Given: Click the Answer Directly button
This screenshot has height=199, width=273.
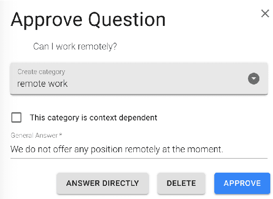Looking at the screenshot, I should pos(102,183).
